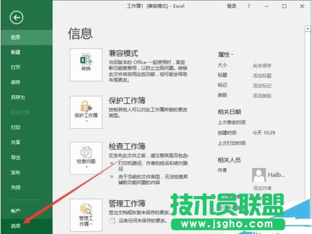Click the 兼容模式 heading text

124,54
